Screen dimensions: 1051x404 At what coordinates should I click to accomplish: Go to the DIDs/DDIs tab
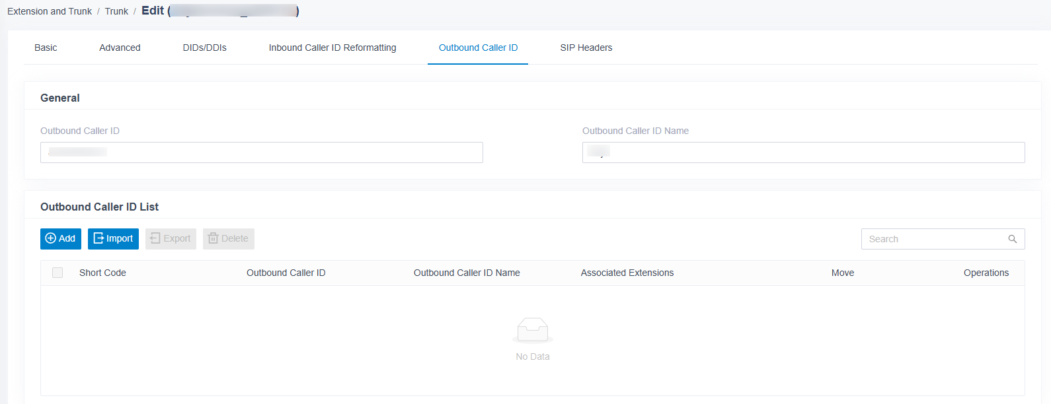tap(205, 48)
